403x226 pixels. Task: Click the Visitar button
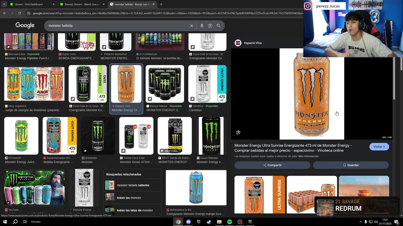click(x=379, y=147)
